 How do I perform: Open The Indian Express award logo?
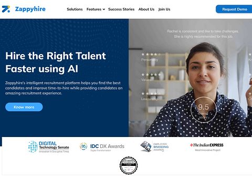pos(207,147)
